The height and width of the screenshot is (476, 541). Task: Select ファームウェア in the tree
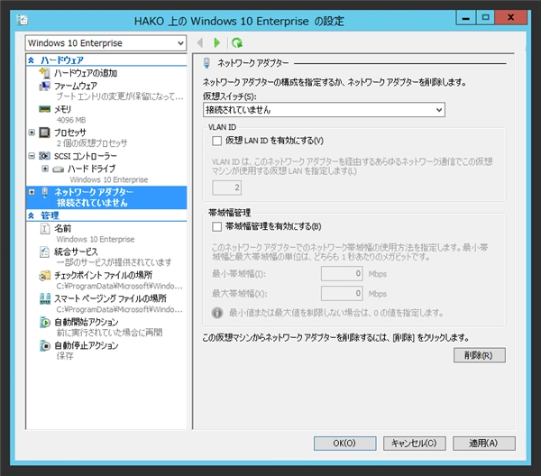pos(76,86)
